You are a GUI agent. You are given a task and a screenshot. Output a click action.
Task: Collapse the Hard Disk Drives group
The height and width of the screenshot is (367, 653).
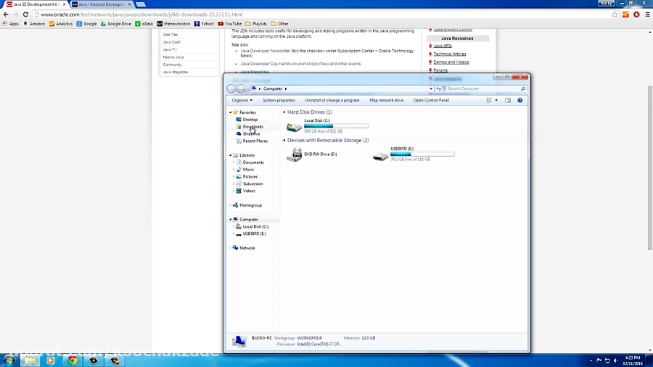click(284, 112)
